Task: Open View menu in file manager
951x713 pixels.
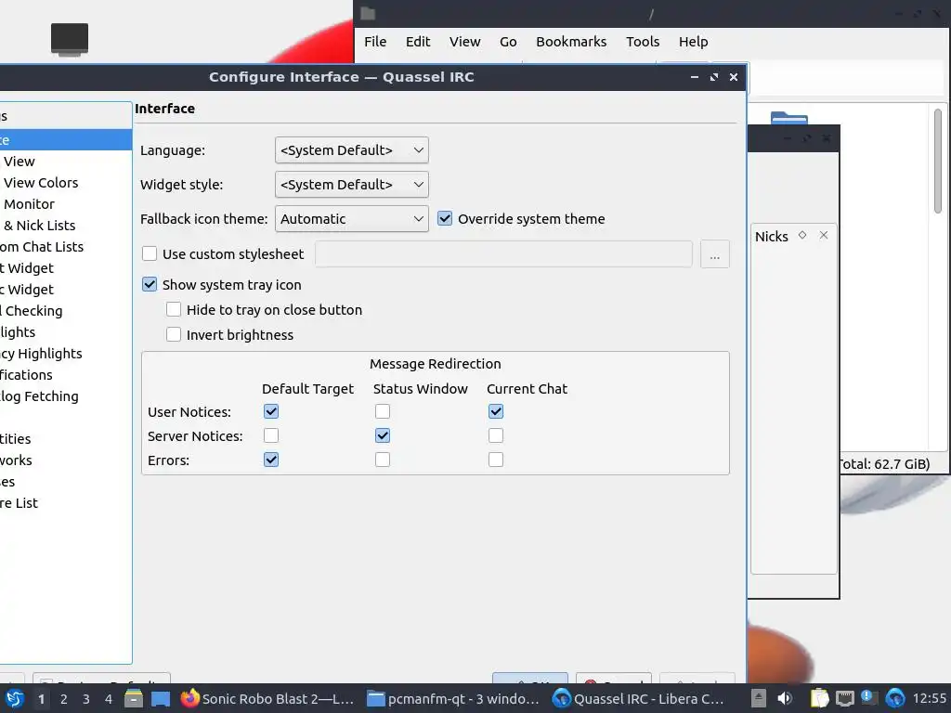Action: pos(464,41)
